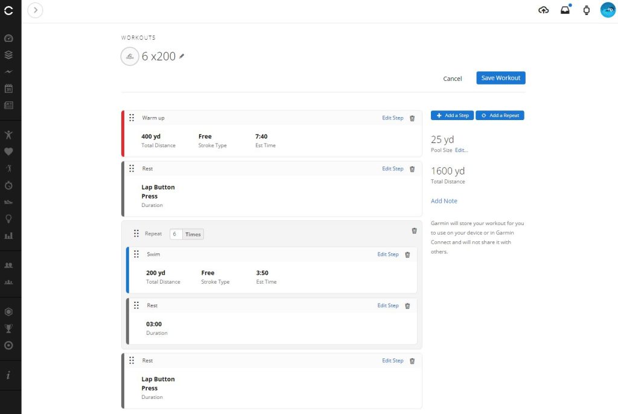This screenshot has height=414, width=618.
Task: Click the pencil to rename 6 x200 workout
Action: 182,56
